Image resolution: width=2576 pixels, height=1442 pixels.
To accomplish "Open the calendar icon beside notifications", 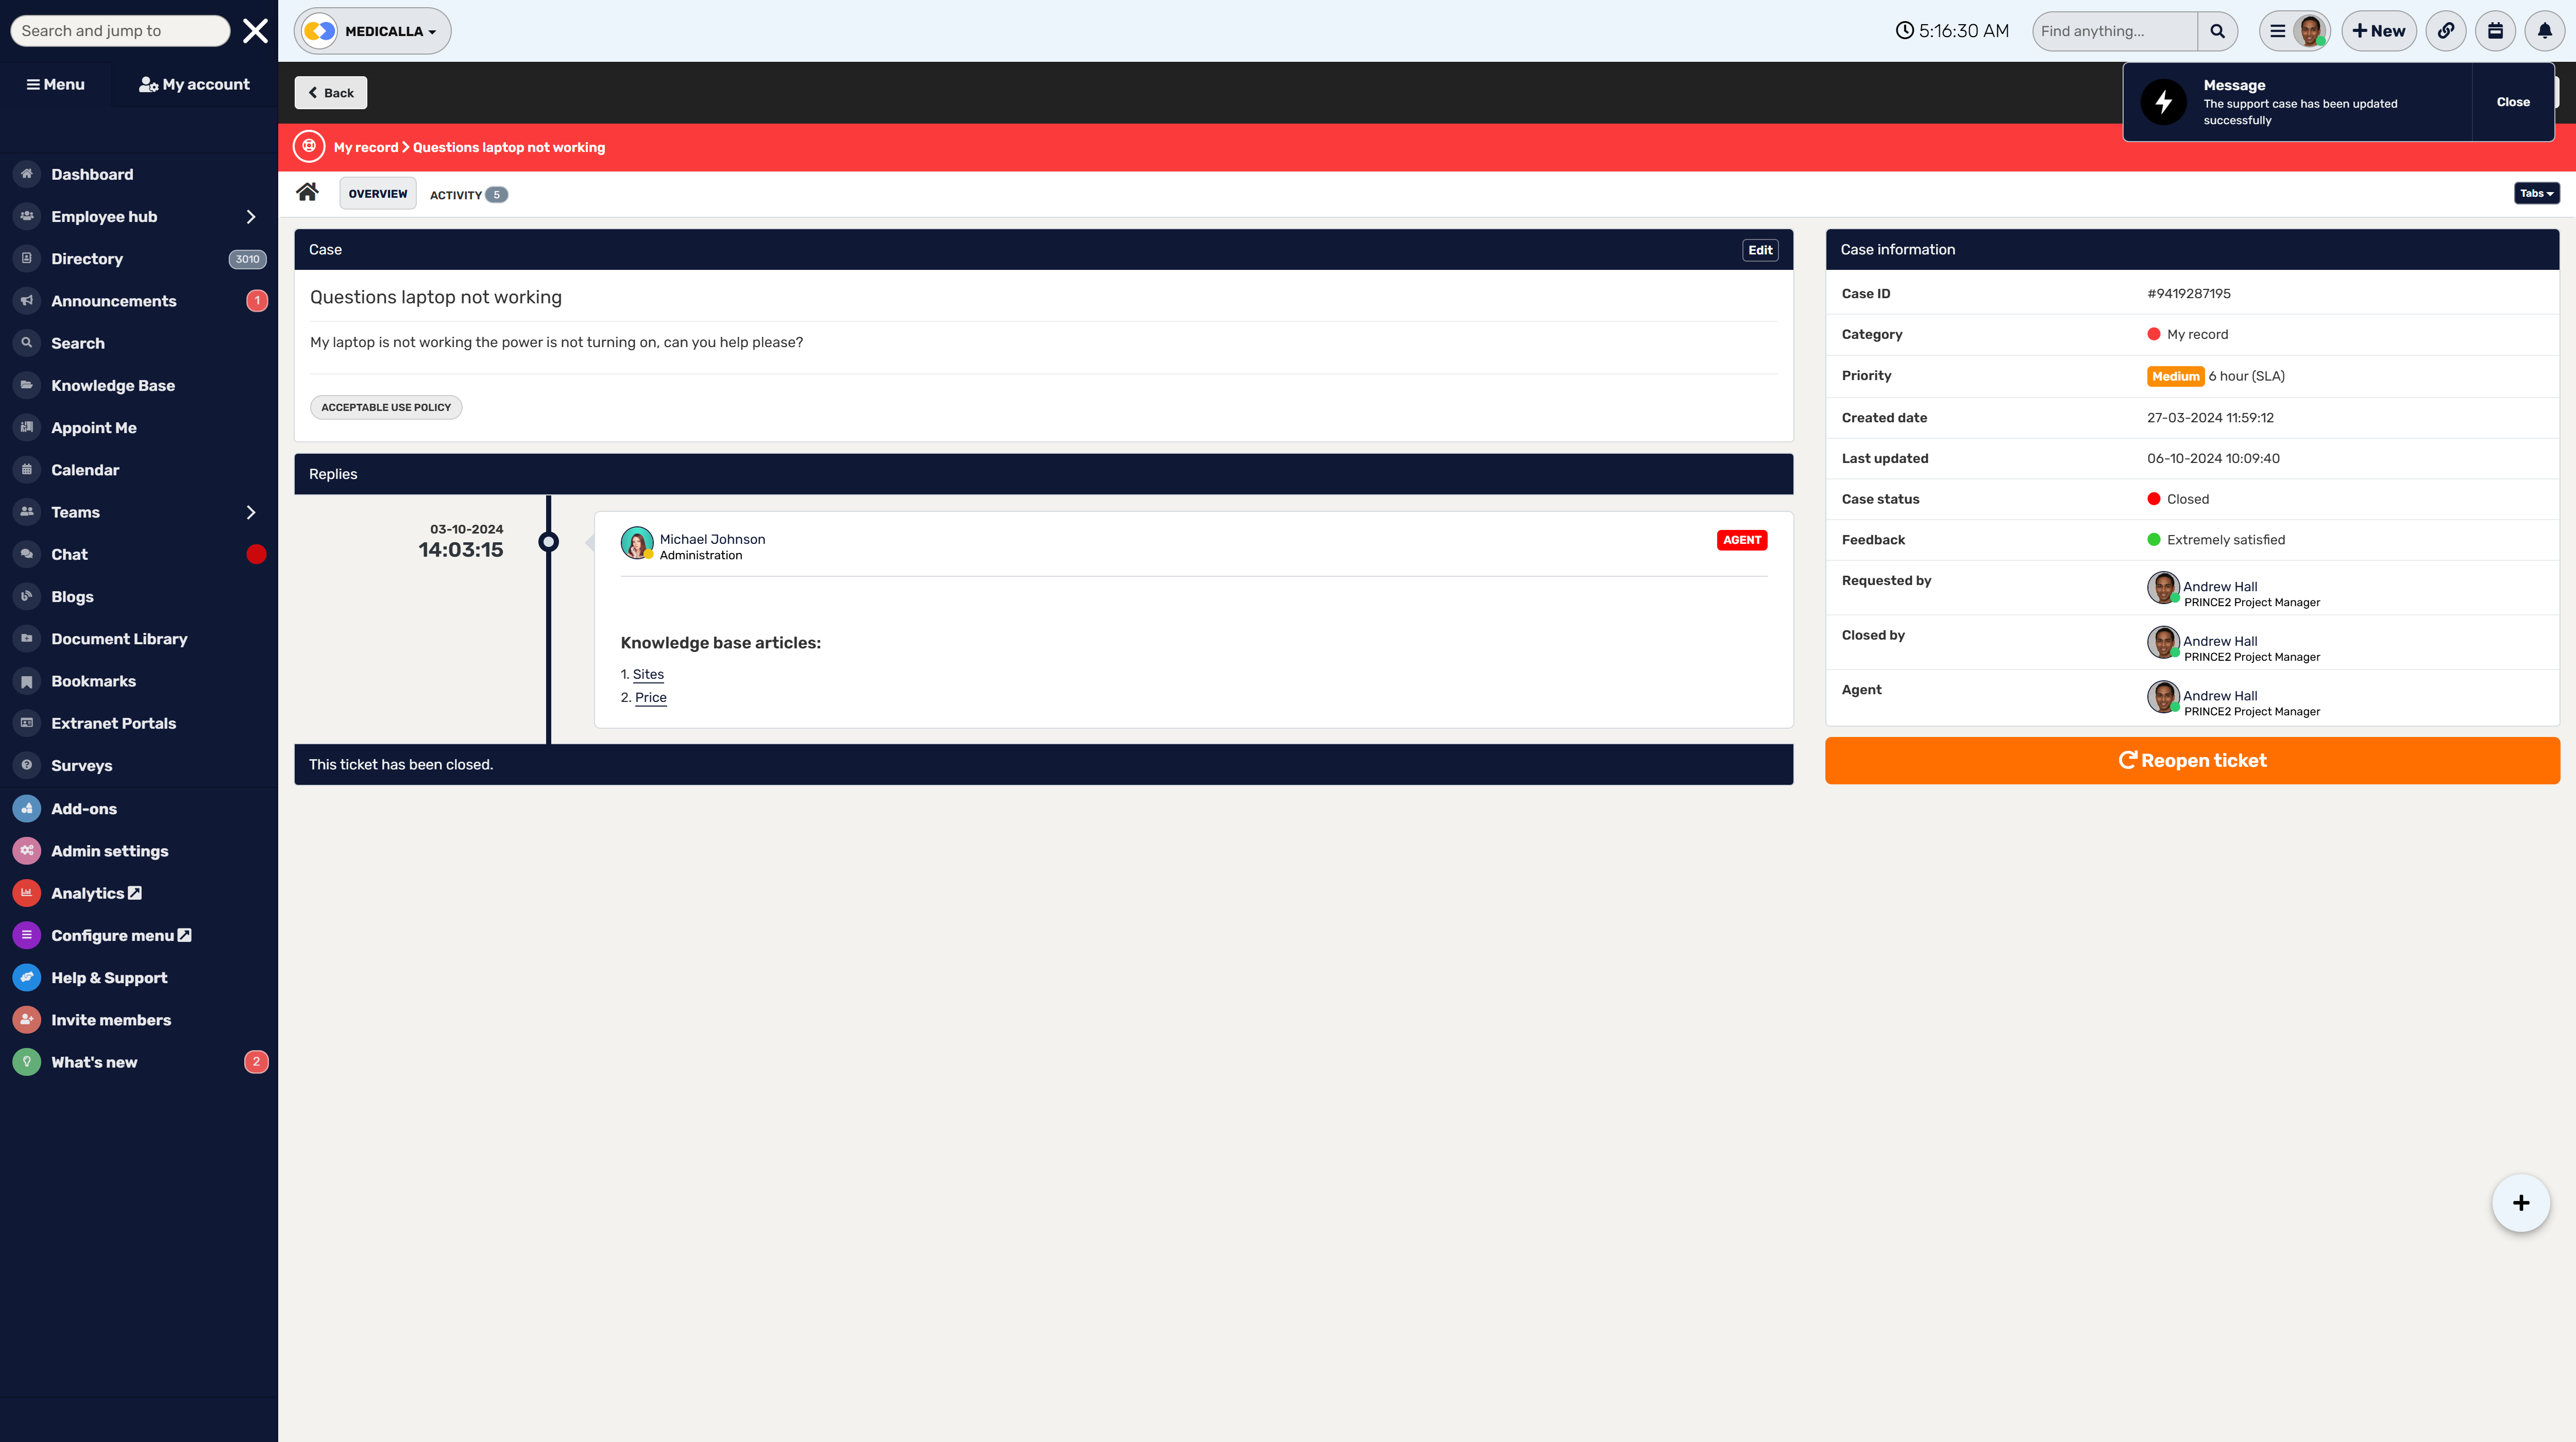I will tap(2495, 31).
